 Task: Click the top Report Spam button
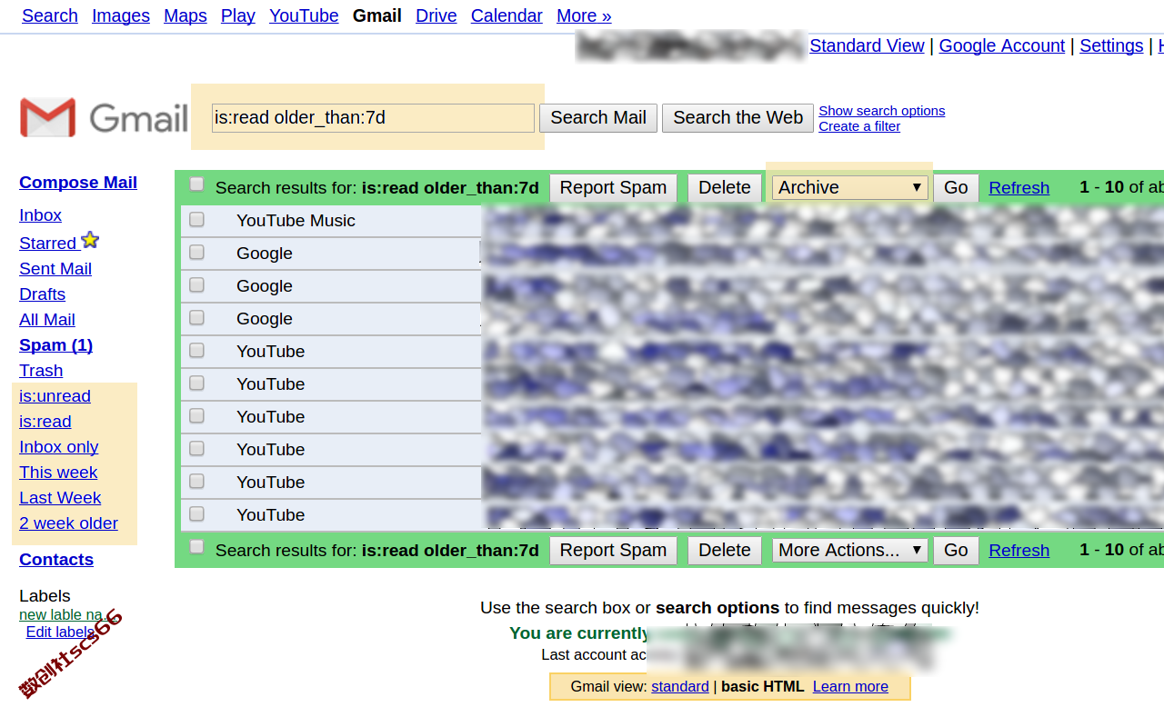(x=613, y=187)
